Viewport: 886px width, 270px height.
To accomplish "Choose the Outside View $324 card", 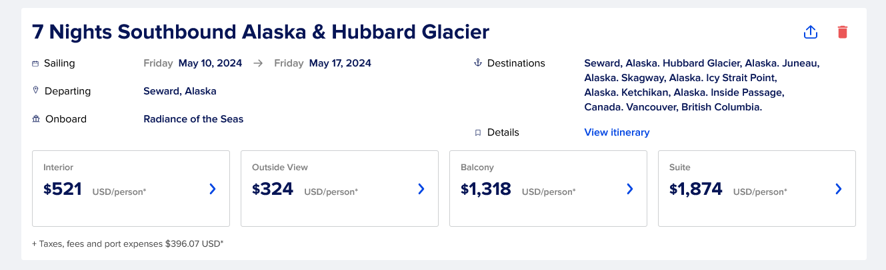I will (339, 188).
